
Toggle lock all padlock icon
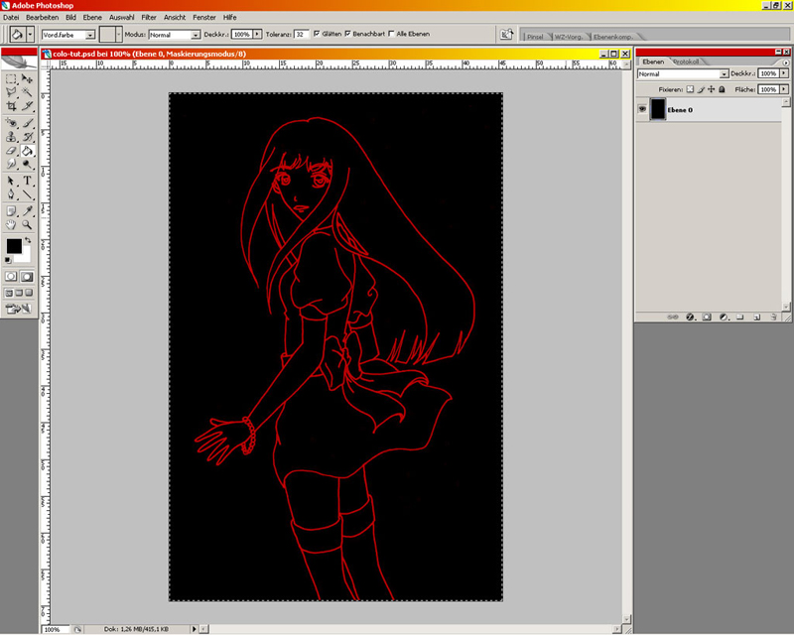point(723,89)
